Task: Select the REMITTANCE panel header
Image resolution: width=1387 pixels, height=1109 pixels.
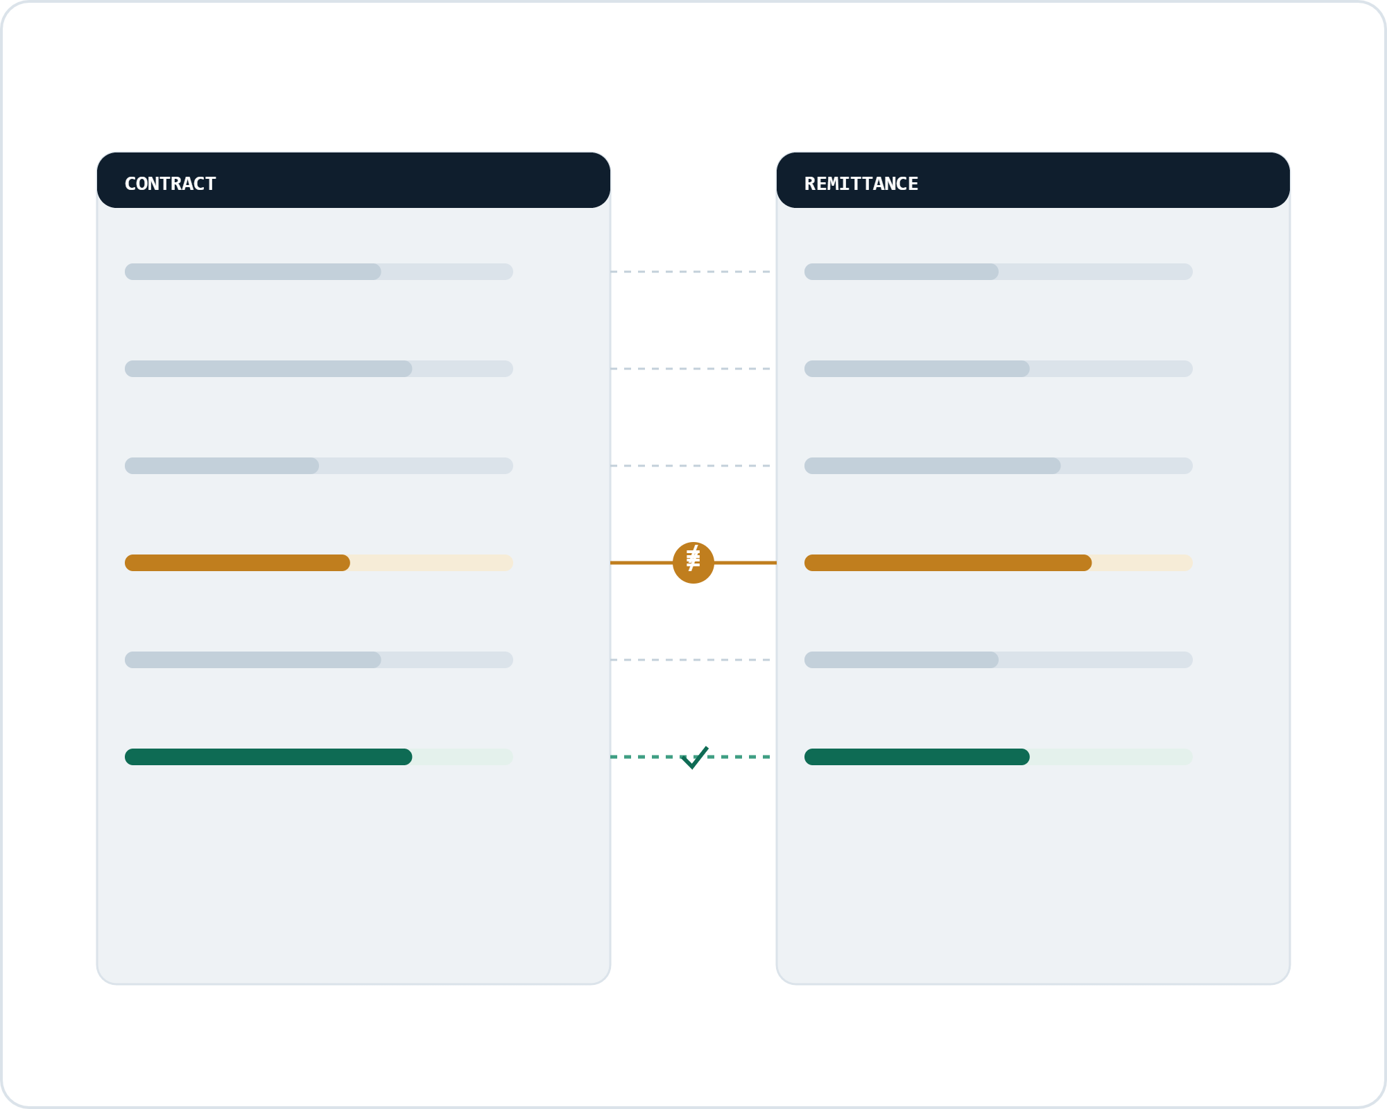Action: [1033, 180]
